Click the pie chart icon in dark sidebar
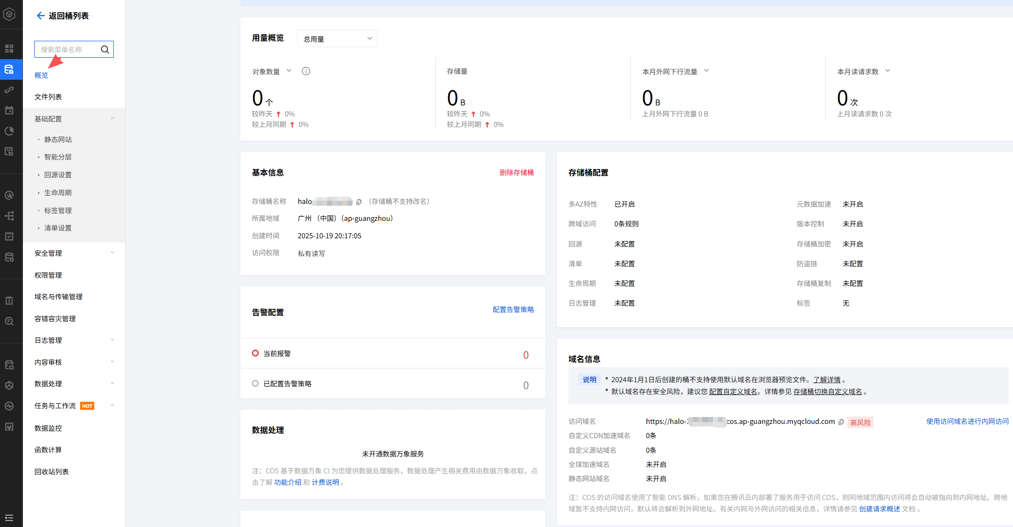 point(9,131)
